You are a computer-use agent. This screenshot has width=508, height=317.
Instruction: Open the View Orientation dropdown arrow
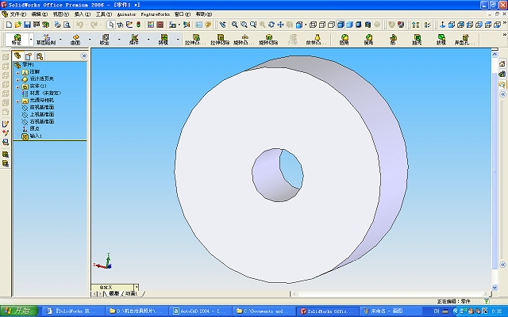click(x=306, y=25)
